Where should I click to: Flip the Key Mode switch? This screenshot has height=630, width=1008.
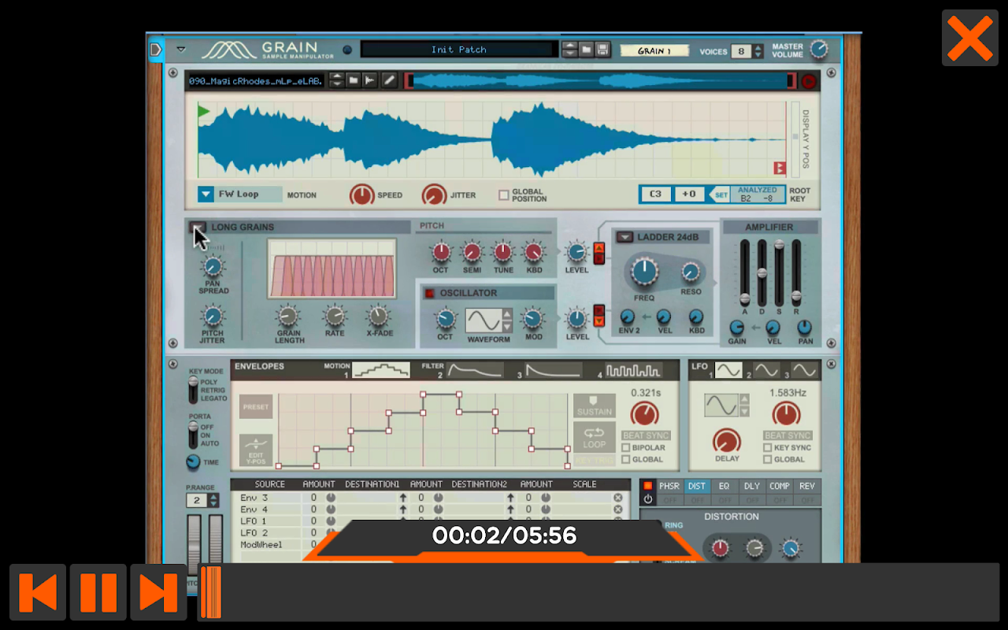(193, 390)
